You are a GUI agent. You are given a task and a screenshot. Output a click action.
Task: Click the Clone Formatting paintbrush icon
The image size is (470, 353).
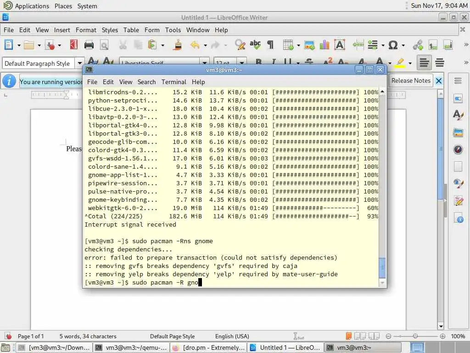pyautogui.click(x=178, y=45)
